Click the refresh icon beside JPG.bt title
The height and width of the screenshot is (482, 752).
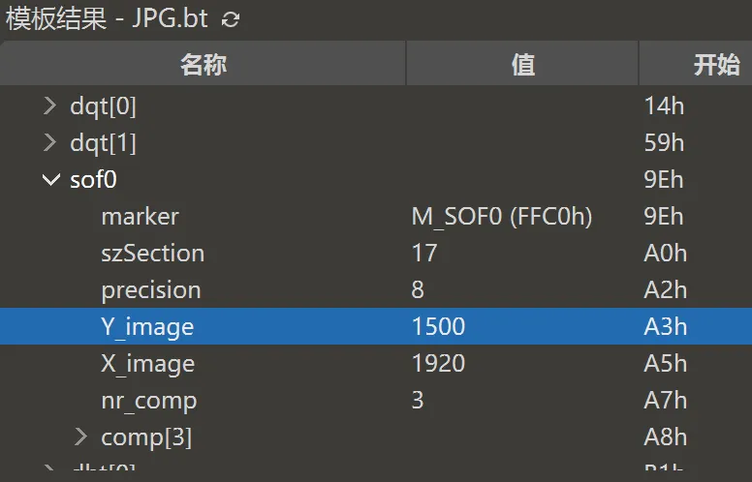tap(231, 19)
